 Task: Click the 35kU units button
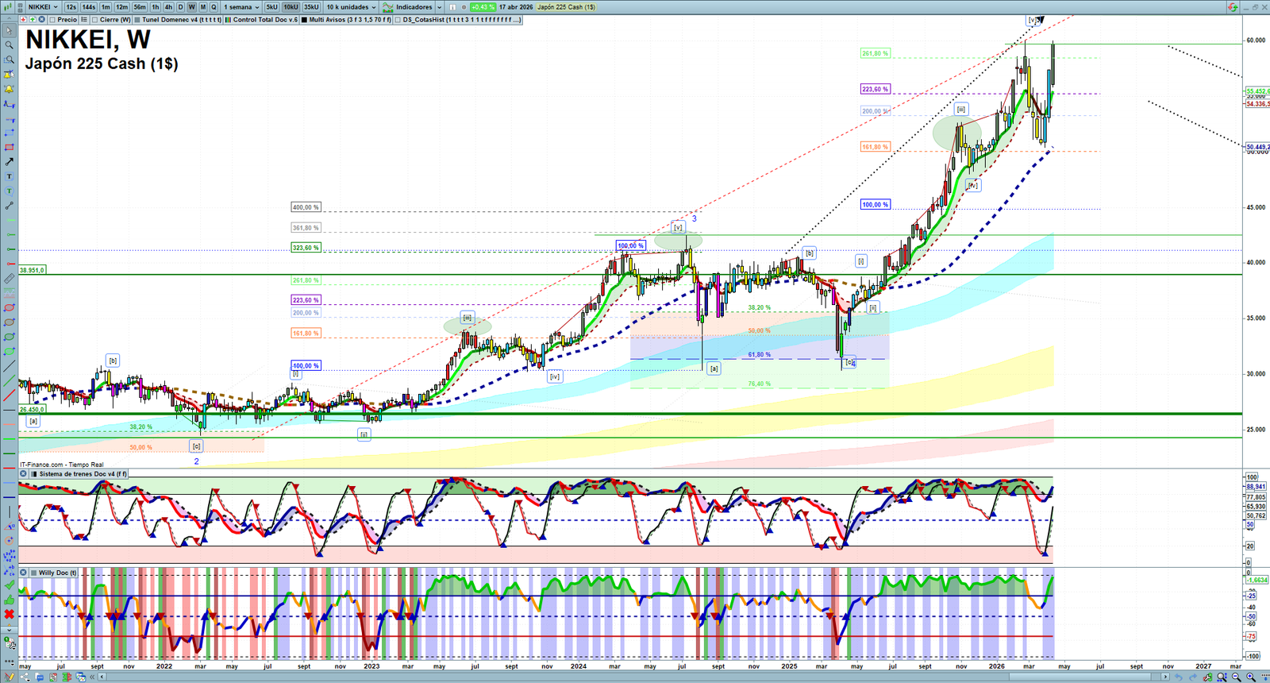coord(311,7)
